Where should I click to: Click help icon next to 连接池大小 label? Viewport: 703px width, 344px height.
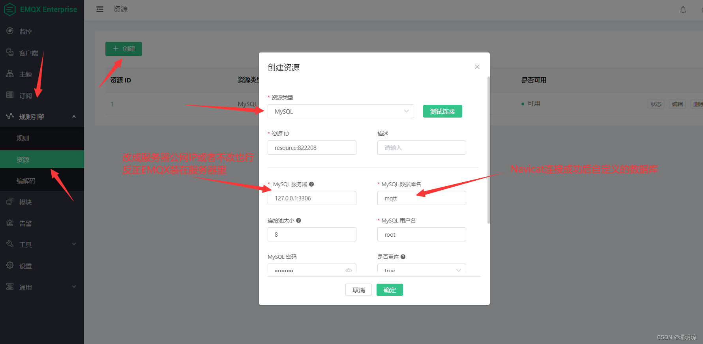(x=298, y=221)
